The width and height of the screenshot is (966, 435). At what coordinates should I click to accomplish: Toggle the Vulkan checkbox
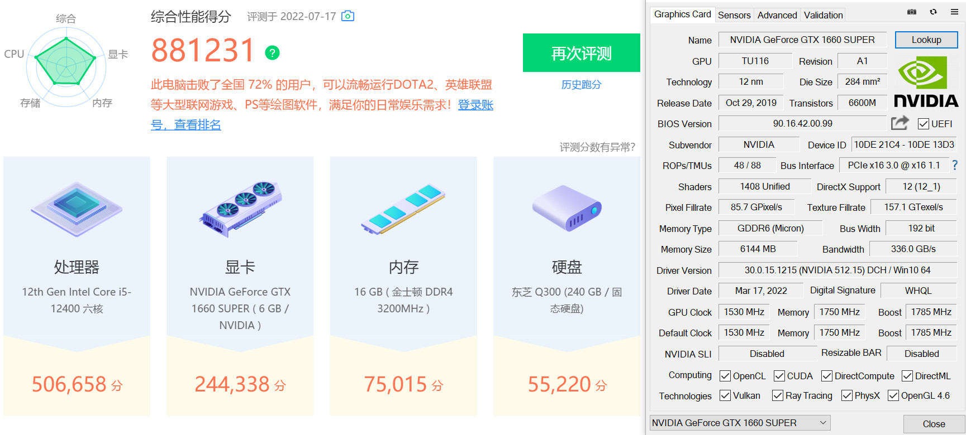pyautogui.click(x=725, y=395)
